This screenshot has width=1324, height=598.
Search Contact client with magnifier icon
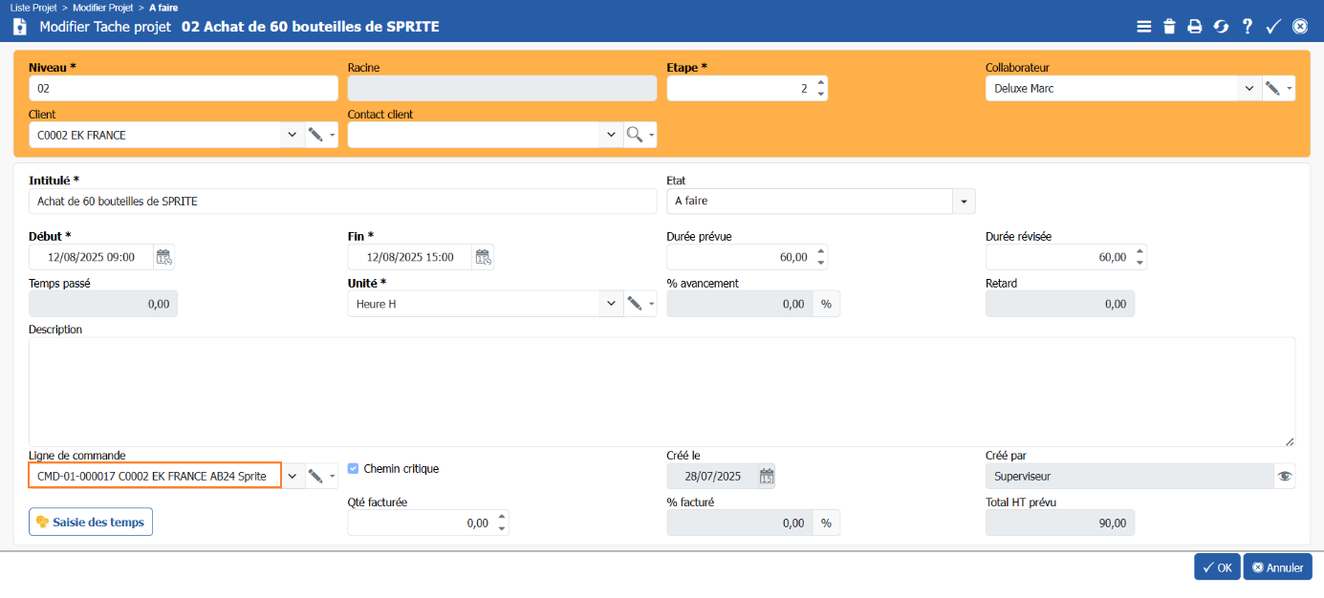635,135
